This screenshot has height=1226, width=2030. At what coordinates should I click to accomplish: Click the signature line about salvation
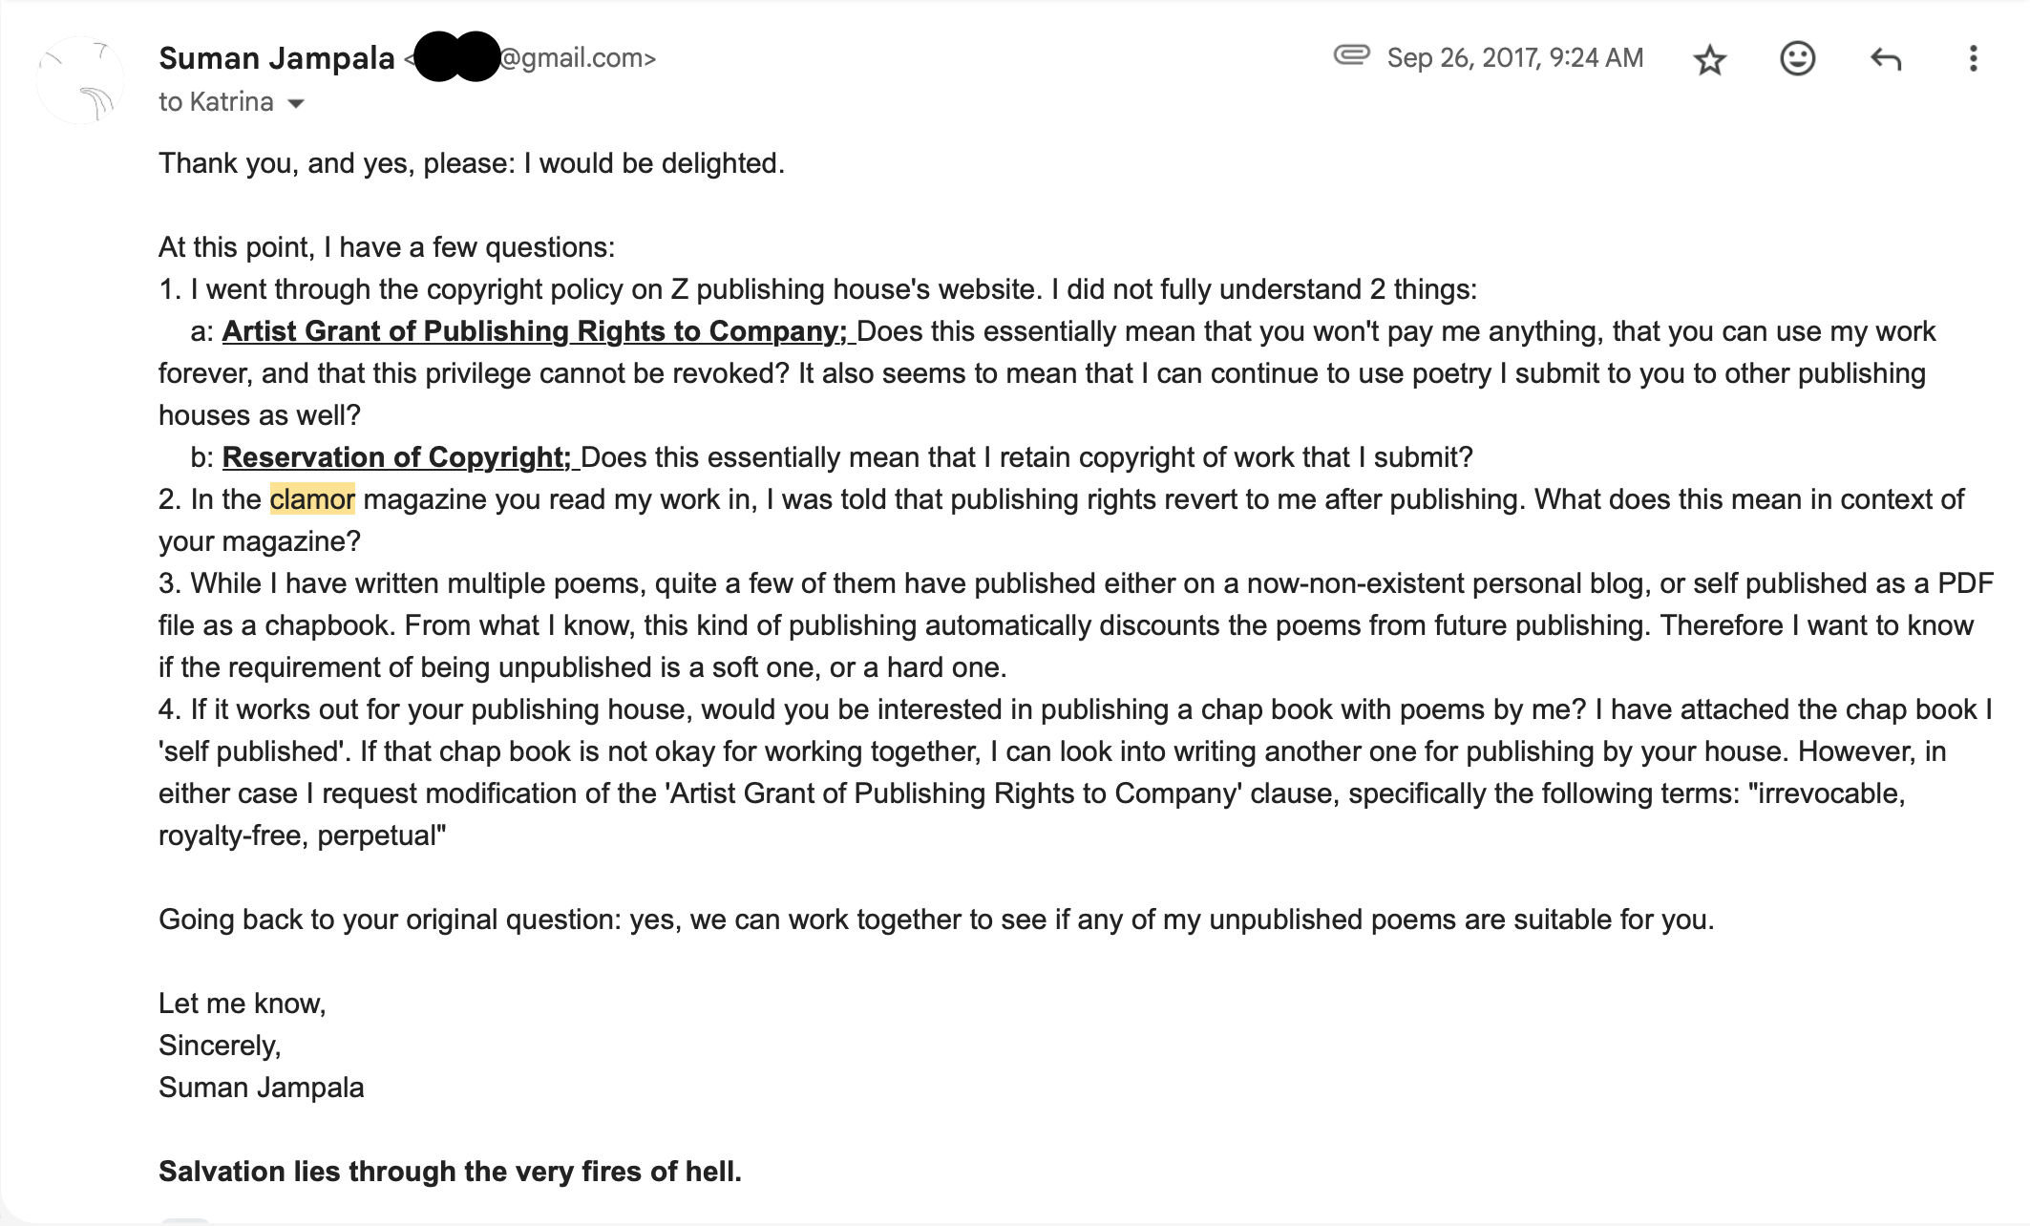(x=450, y=1172)
